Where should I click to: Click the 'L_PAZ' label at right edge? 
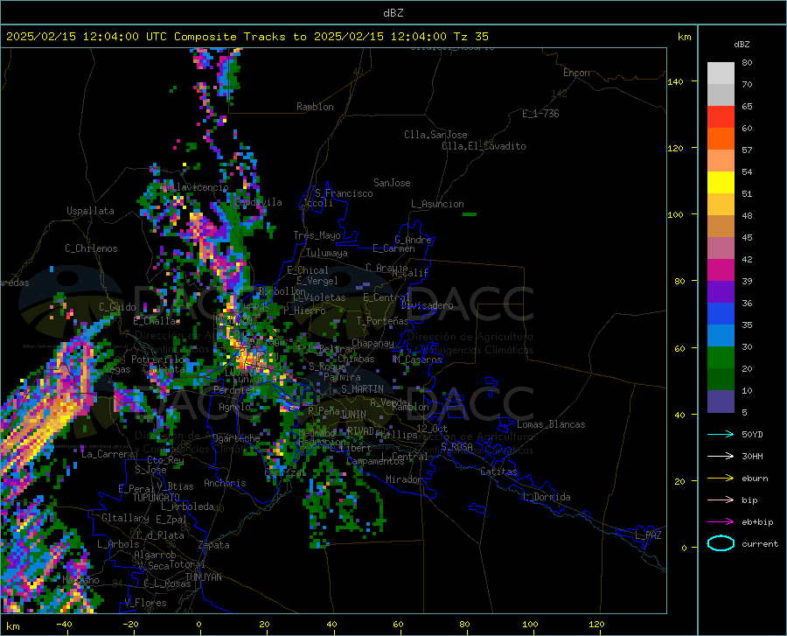(x=648, y=535)
